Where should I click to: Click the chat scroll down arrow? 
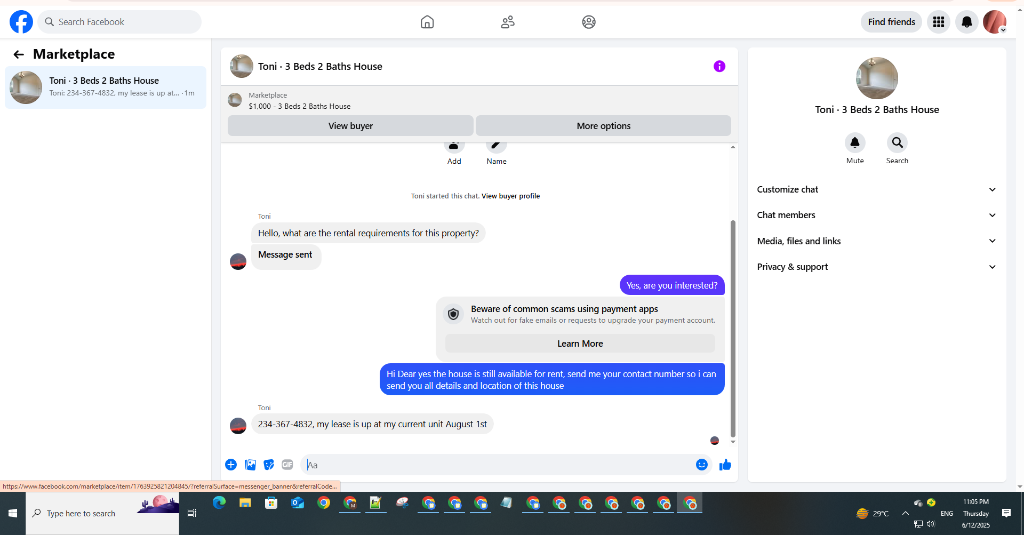click(x=733, y=442)
